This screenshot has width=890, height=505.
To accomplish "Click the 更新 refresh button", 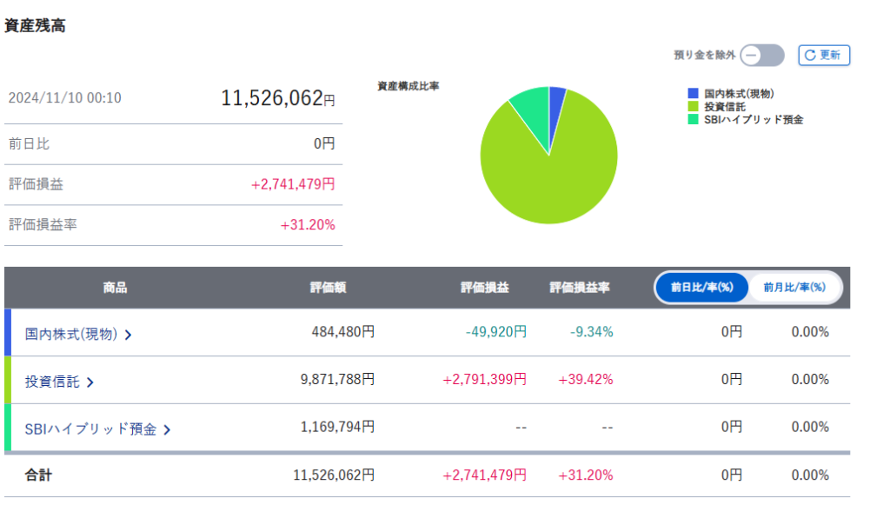I will [x=823, y=55].
